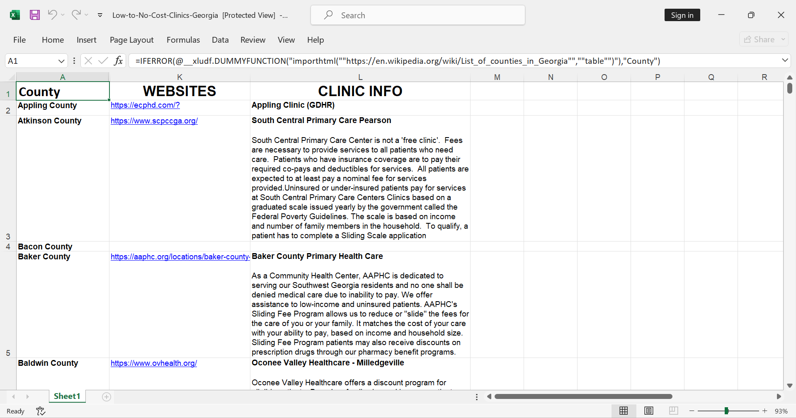Click the Sign in button

click(682, 15)
